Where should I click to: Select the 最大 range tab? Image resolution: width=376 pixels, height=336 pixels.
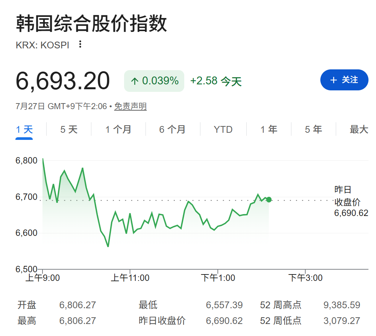tap(359, 130)
